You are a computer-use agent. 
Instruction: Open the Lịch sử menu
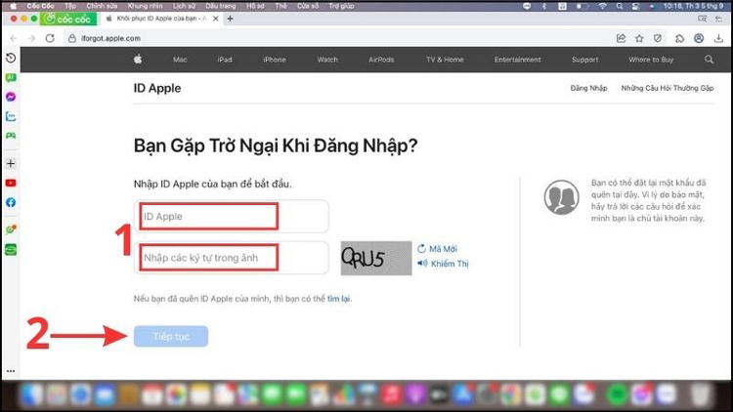pos(184,6)
